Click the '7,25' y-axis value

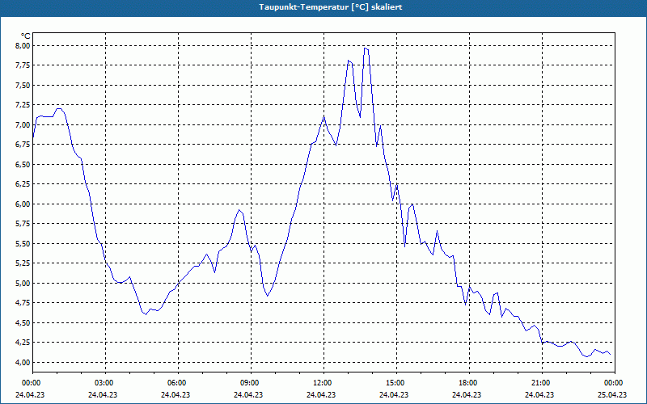coord(23,105)
